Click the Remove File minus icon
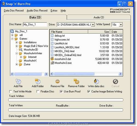137x126 pixels. (58, 81)
